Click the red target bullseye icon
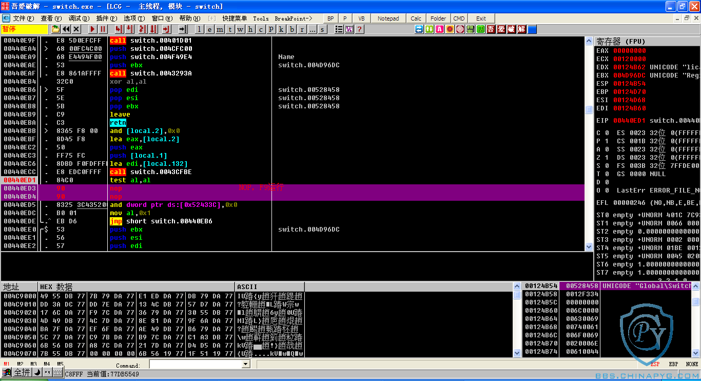Viewport: 701px width, 381px height. pos(460,29)
